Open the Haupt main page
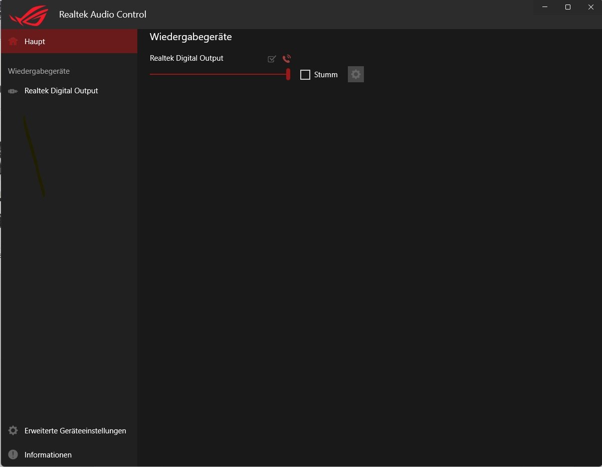This screenshot has height=467, width=602. (69, 41)
